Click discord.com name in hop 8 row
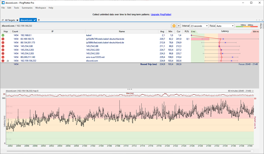This screenshot has width=264, height=154. (92, 61)
